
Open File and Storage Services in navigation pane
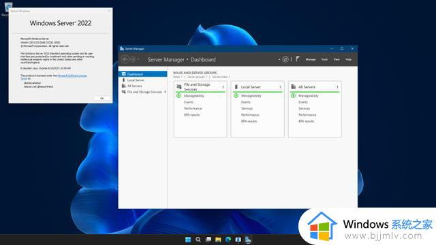143,92
